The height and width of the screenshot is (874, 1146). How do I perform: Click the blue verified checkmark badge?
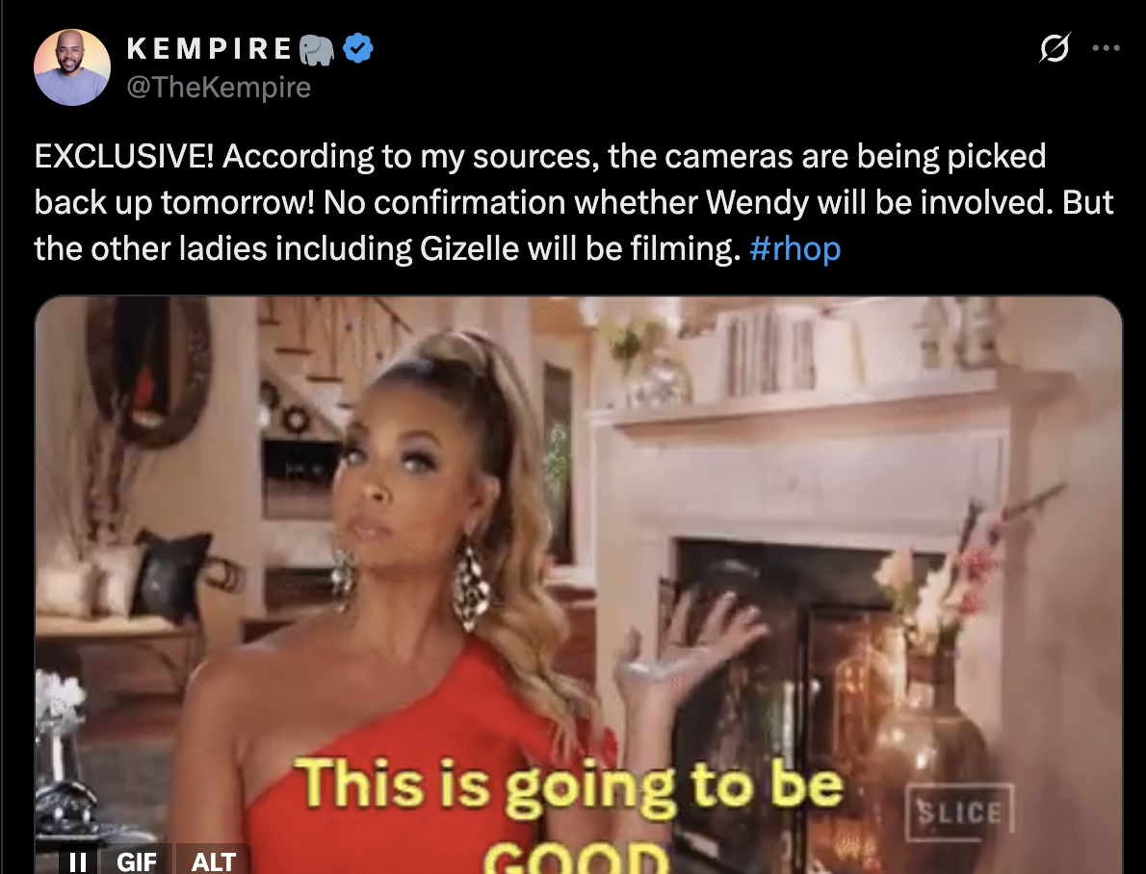pos(358,48)
